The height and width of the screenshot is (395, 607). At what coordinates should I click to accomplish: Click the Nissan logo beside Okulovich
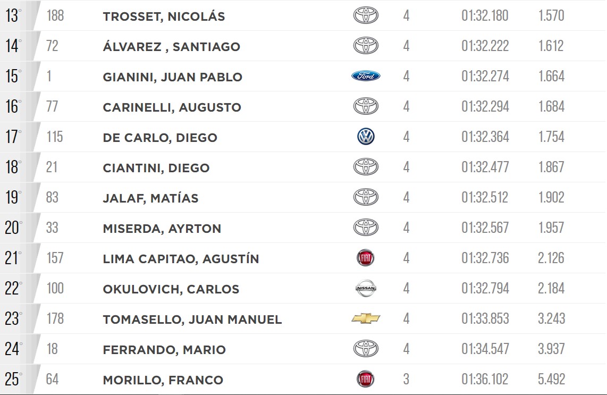[366, 288]
